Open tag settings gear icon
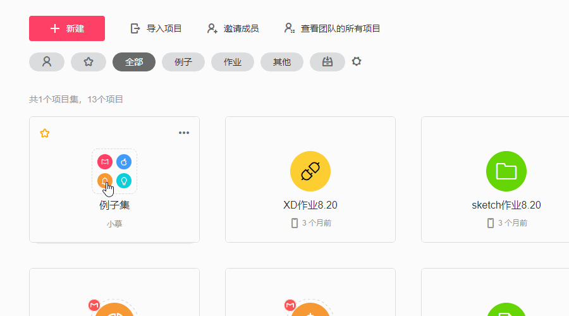This screenshot has width=569, height=316. pyautogui.click(x=357, y=61)
